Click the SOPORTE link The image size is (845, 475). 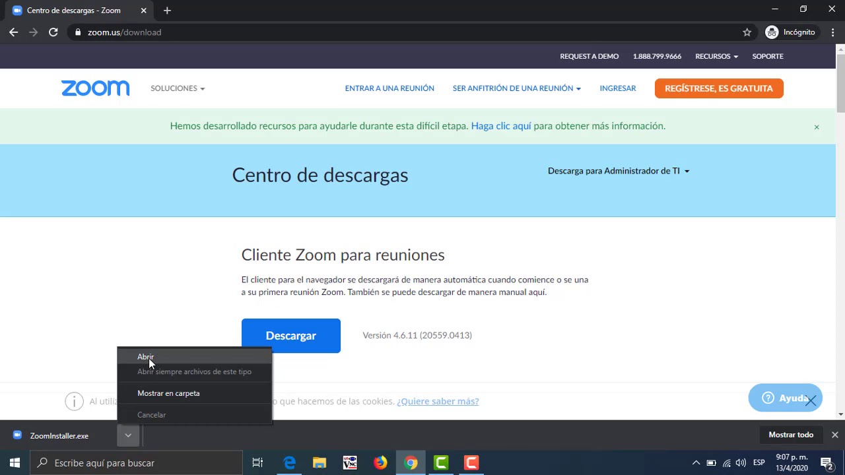pos(768,56)
